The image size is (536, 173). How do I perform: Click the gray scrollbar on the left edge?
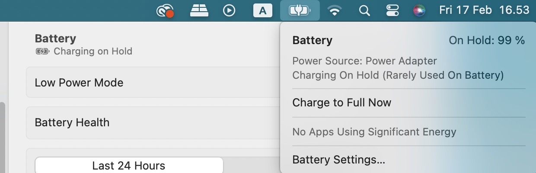pos(2,138)
